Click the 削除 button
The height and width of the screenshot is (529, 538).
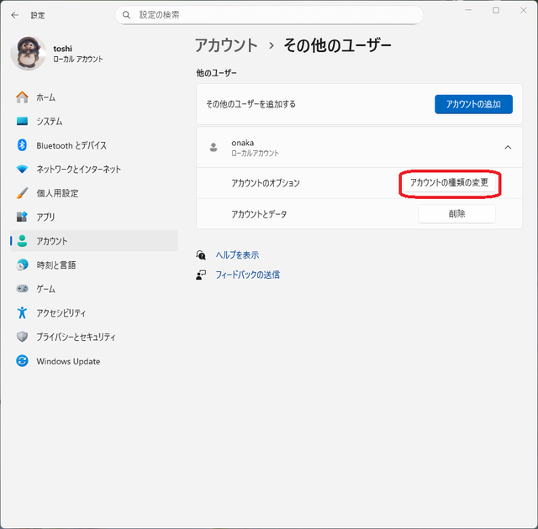[456, 214]
